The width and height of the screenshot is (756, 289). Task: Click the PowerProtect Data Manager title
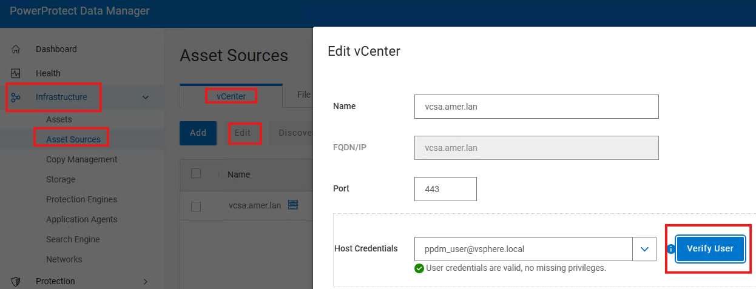pos(79,11)
